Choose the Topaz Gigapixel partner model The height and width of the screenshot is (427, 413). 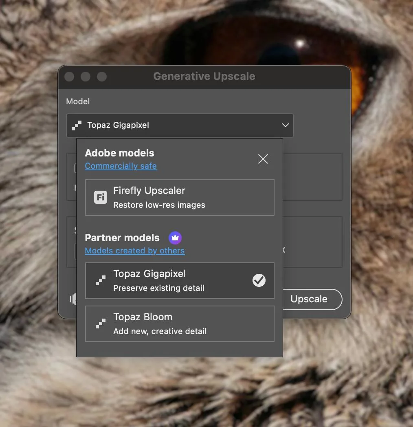click(179, 280)
